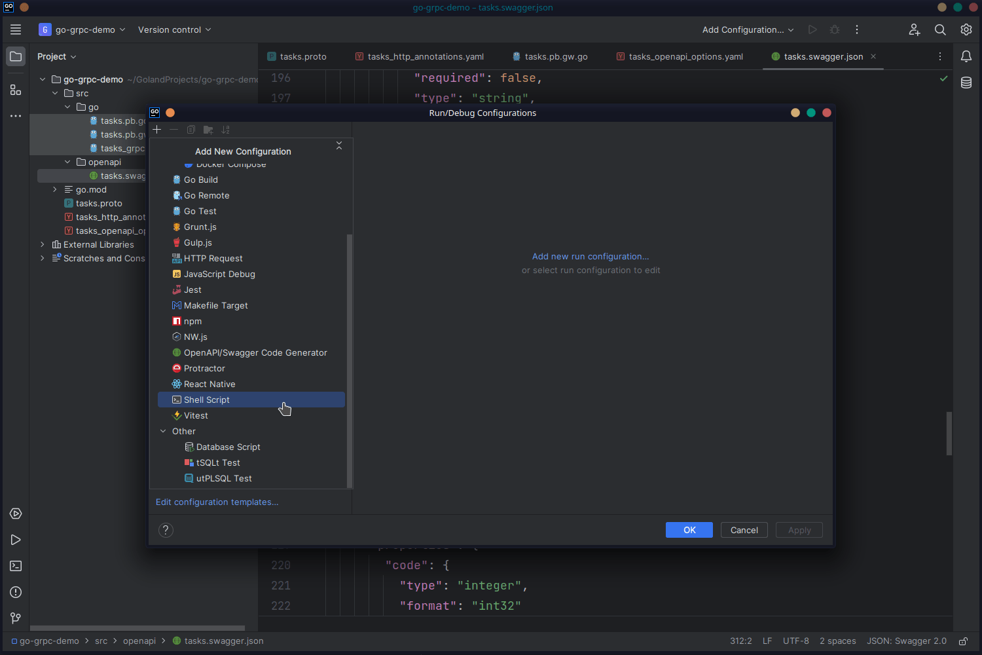The height and width of the screenshot is (655, 982).
Task: Open Search Everywhere with the magnifier icon
Action: [x=940, y=29]
